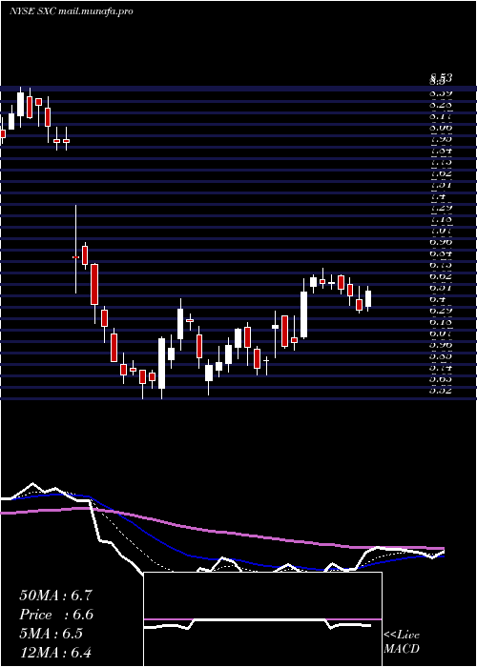
Task: Select the 50MA : 6.7 readout
Action: pos(55,596)
